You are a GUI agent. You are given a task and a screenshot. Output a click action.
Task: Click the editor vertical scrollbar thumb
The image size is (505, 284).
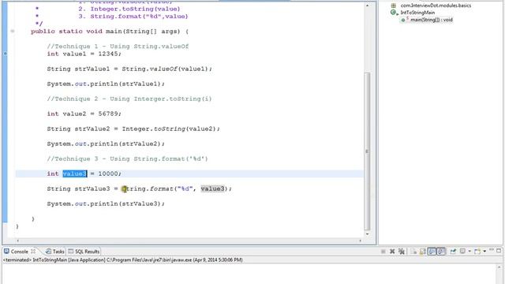(x=367, y=151)
